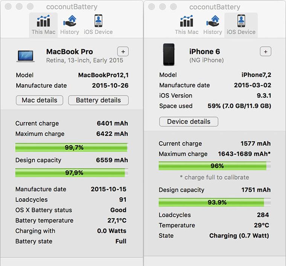Click the iPhone 96% charge bar
286x266 pixels.
point(214,166)
